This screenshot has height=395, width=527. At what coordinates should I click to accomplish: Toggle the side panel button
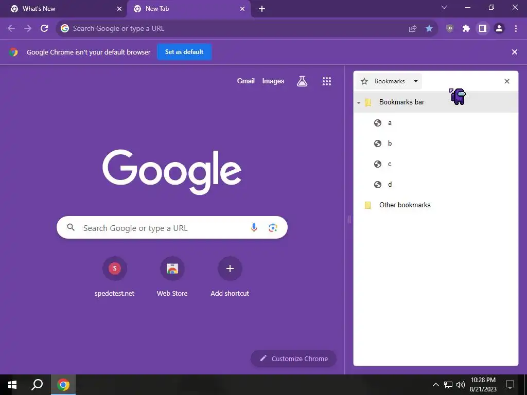point(483,29)
